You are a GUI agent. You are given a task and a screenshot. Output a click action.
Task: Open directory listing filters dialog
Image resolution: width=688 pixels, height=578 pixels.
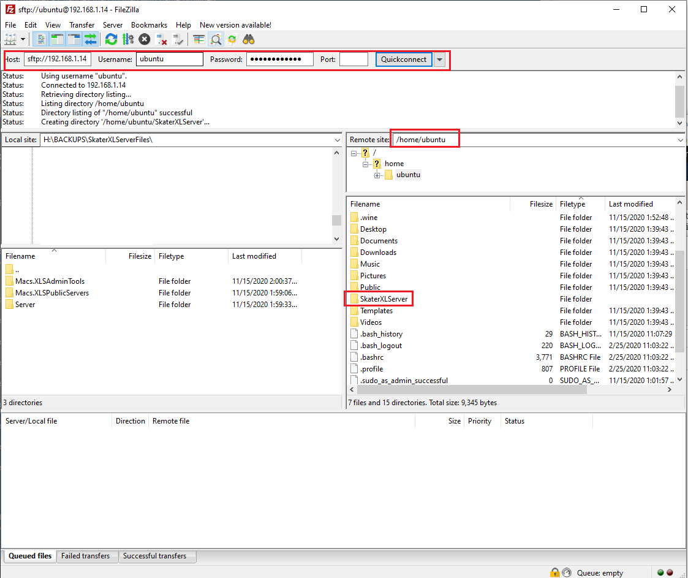(x=198, y=39)
